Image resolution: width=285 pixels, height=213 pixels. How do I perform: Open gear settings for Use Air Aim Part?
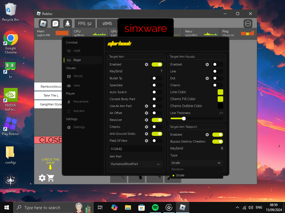[146, 106]
